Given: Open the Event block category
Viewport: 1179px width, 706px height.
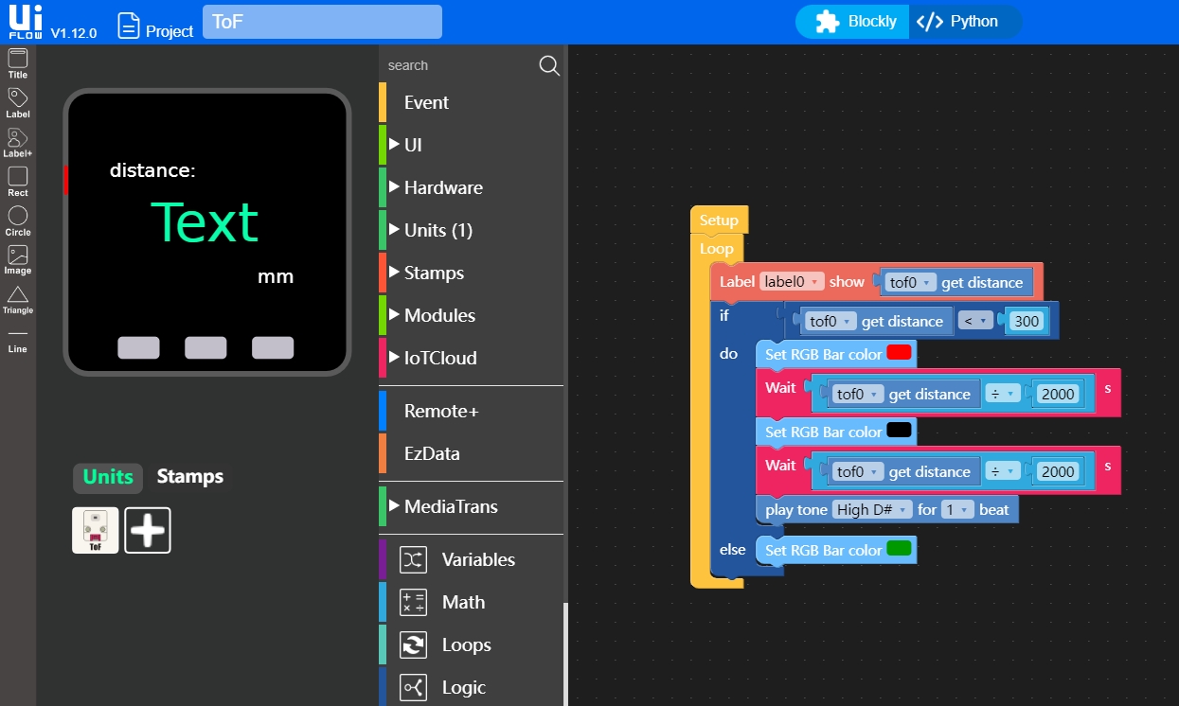Looking at the screenshot, I should [x=426, y=102].
